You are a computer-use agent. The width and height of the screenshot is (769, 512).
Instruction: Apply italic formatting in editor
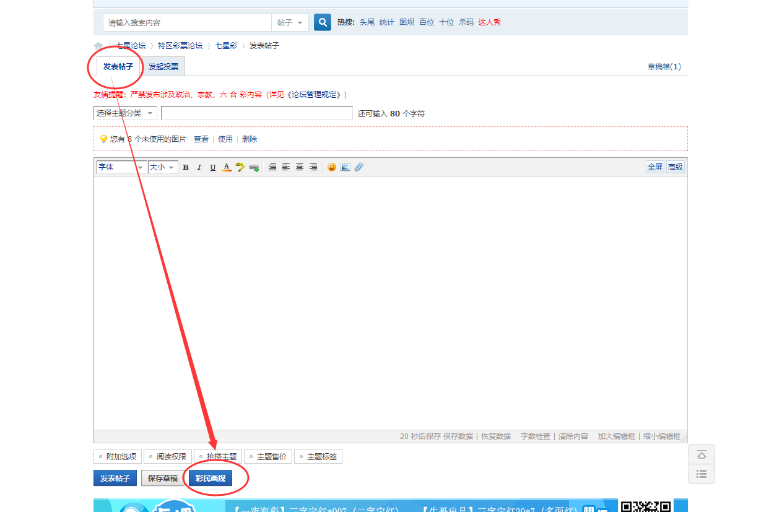tap(199, 167)
